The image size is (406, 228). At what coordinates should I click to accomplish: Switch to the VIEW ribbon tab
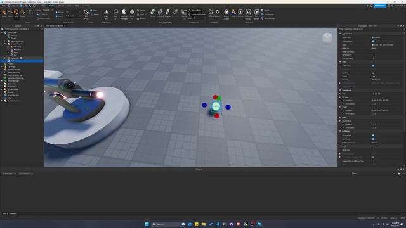coord(77,6)
